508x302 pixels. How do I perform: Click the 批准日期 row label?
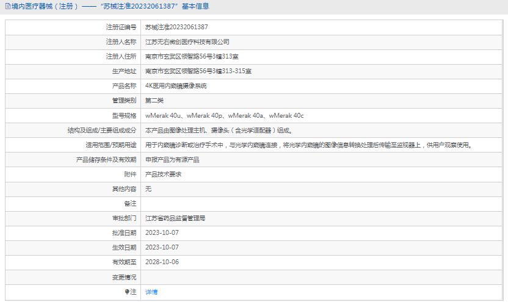click(124, 232)
